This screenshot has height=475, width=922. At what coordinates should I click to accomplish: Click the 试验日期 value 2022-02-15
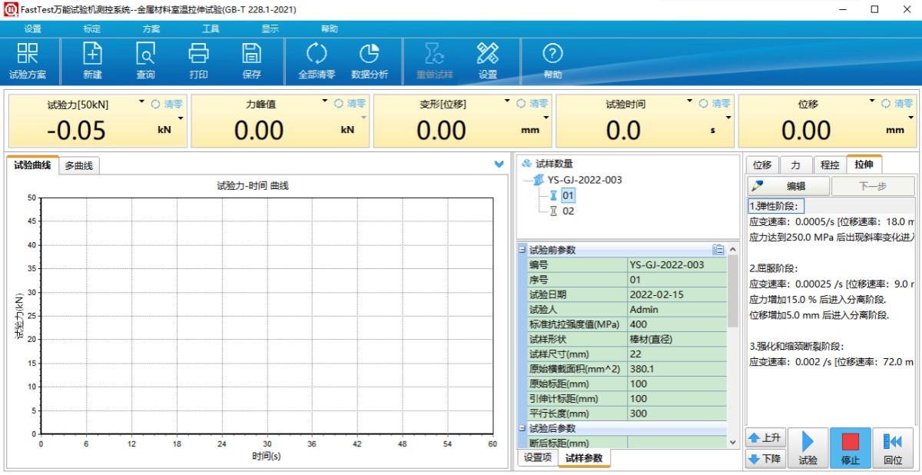pyautogui.click(x=676, y=294)
